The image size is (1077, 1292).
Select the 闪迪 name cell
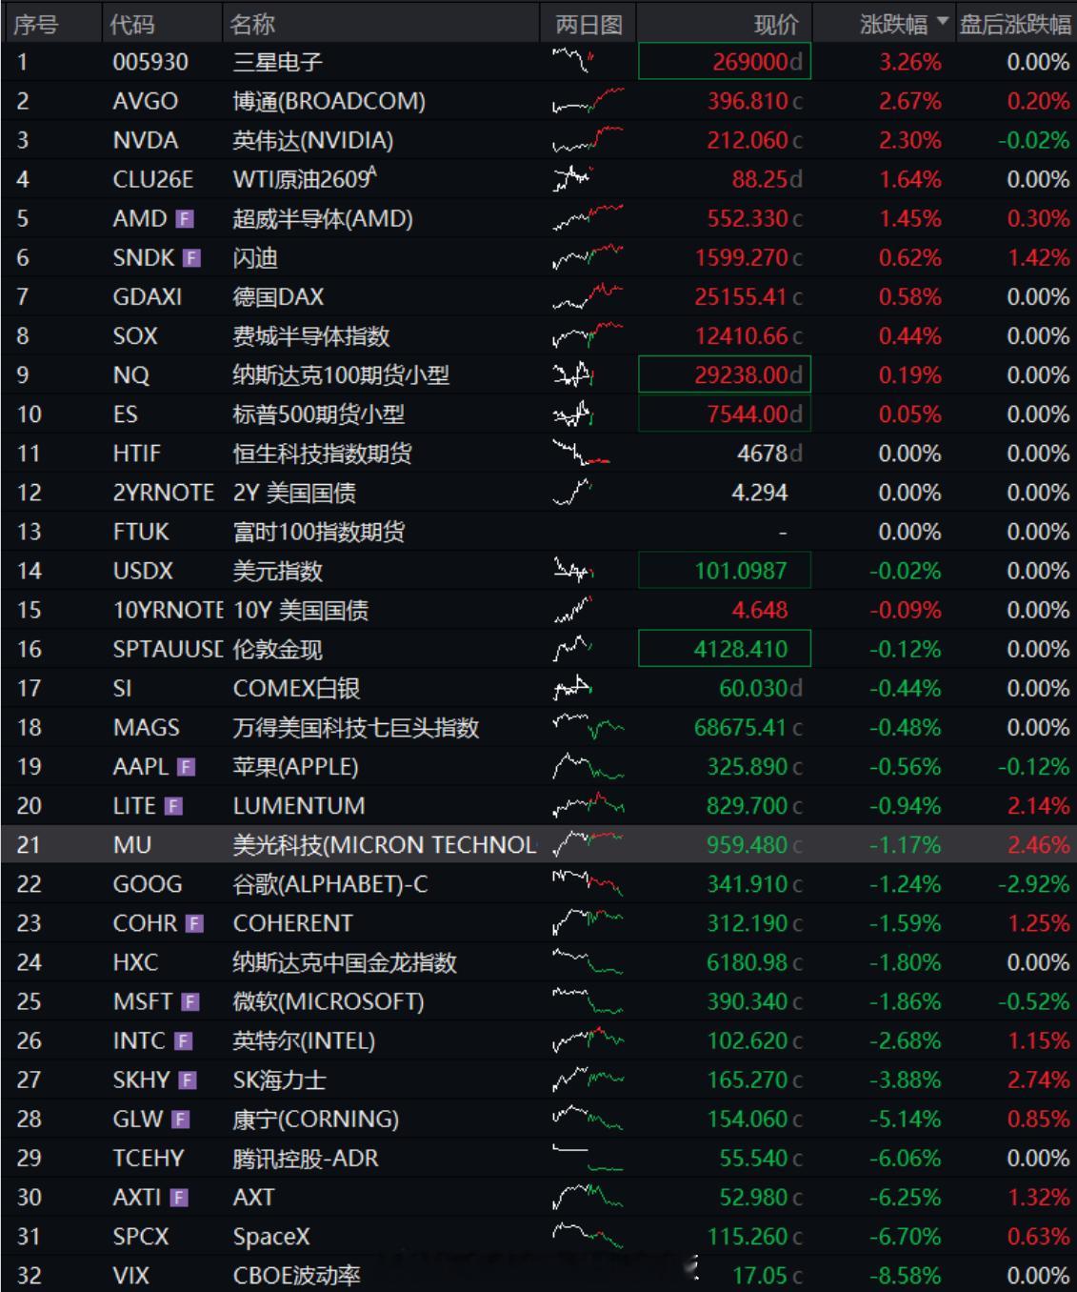point(255,258)
